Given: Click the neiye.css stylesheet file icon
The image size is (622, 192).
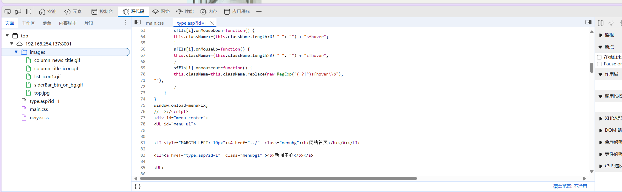Looking at the screenshot, I should tap(24, 117).
